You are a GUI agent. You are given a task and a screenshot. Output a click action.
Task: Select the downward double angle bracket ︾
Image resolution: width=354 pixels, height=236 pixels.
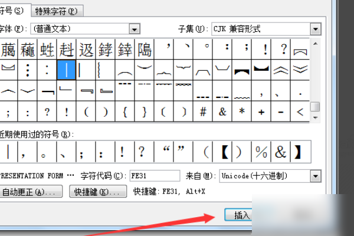(300, 70)
